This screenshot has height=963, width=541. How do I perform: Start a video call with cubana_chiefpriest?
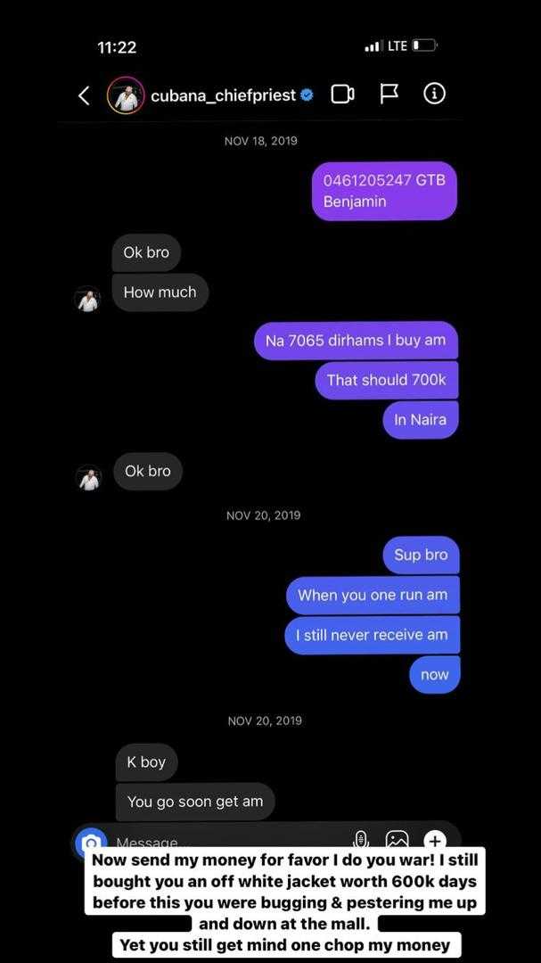[342, 94]
